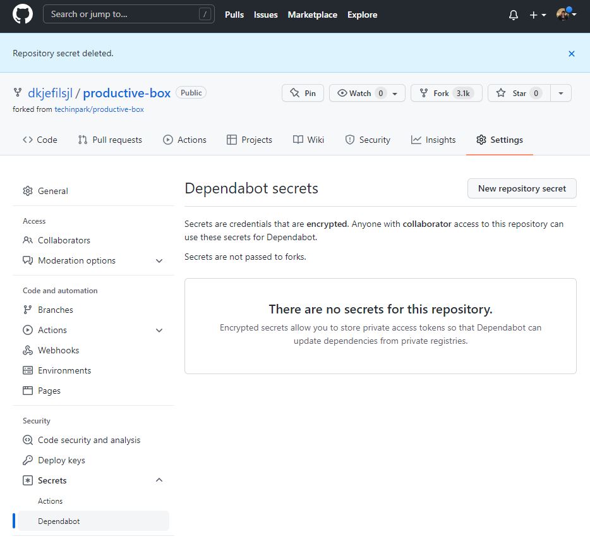Expand the Watch dropdown arrow

[395, 94]
